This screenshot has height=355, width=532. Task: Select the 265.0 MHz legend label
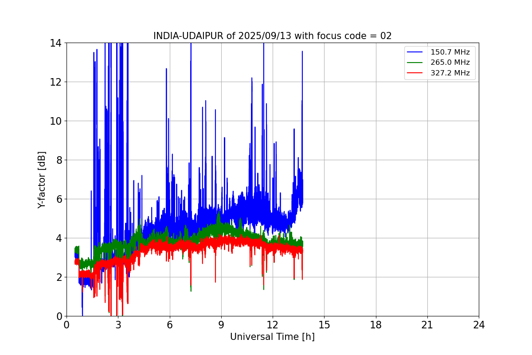(x=450, y=63)
